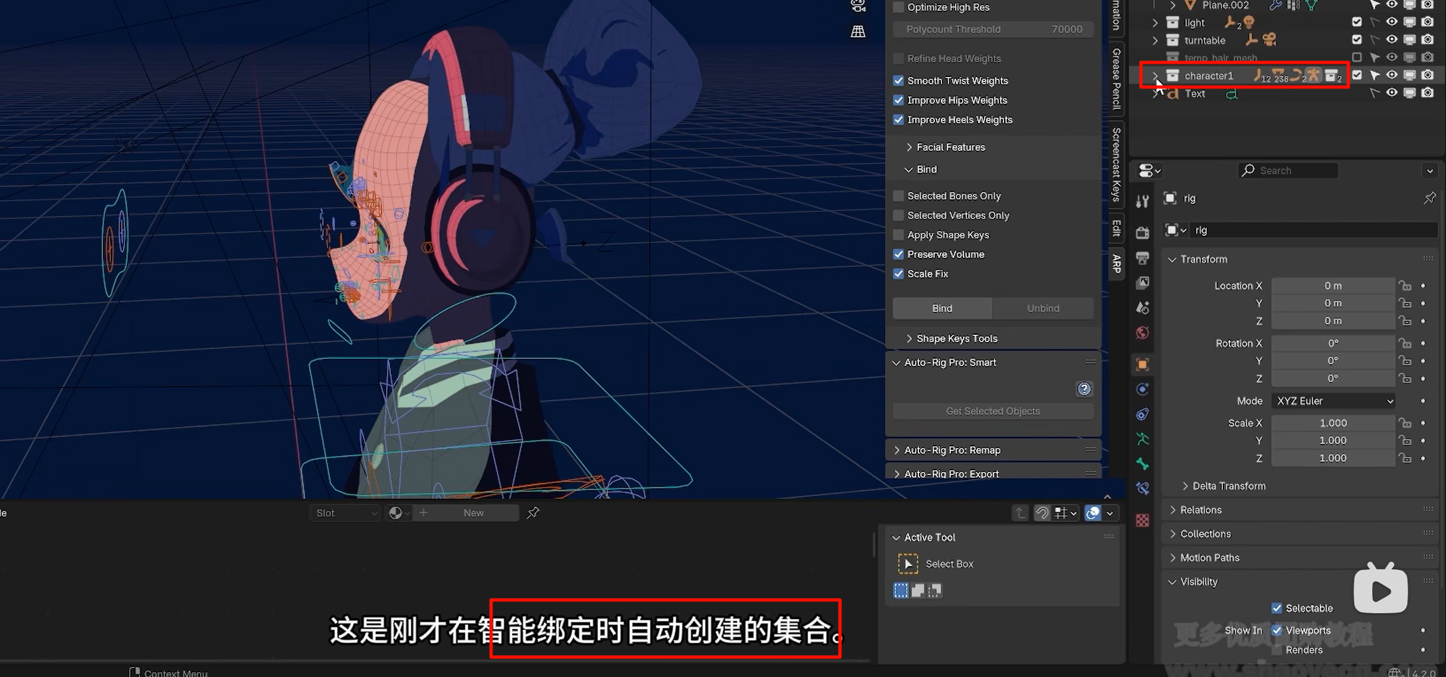This screenshot has width=1446, height=677.
Task: Click the Polycount Threshold value field
Action: pyautogui.click(x=993, y=29)
